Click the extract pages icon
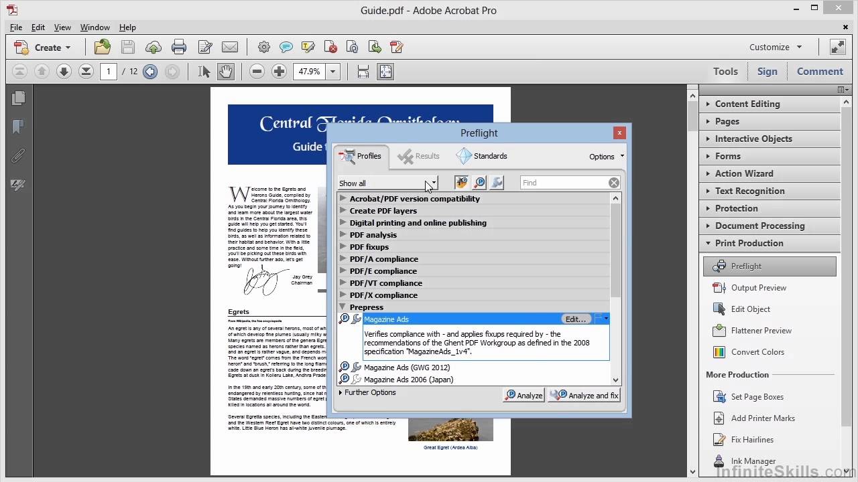The image size is (858, 482). point(375,47)
